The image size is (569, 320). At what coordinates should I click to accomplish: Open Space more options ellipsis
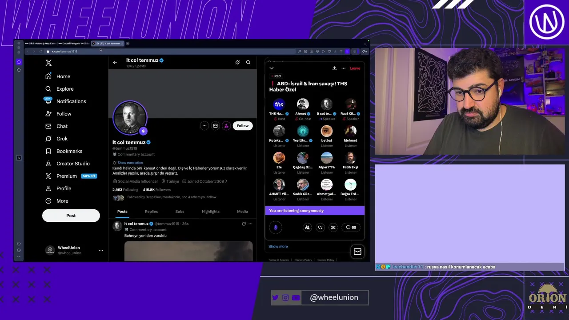343,68
